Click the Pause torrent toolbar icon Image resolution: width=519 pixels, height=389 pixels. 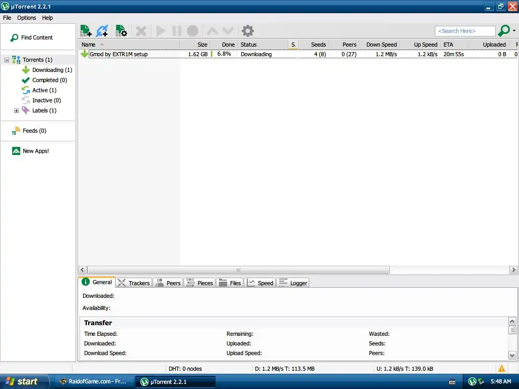click(177, 31)
